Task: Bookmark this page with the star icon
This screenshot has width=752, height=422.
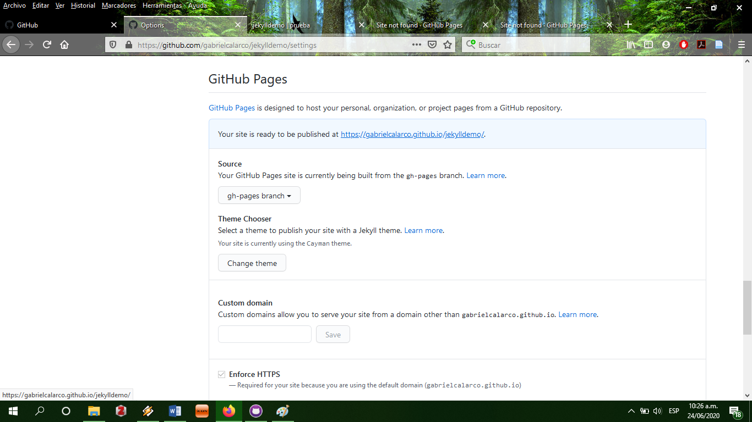Action: [448, 45]
